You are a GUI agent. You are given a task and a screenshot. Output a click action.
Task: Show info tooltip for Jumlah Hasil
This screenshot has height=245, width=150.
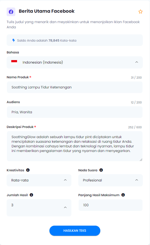(32, 195)
